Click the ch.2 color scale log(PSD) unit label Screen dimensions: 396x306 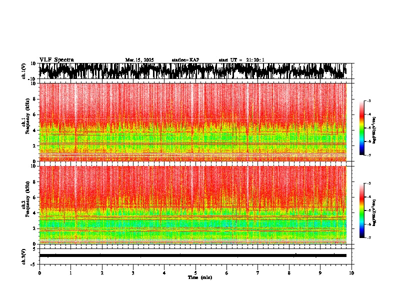click(374, 212)
